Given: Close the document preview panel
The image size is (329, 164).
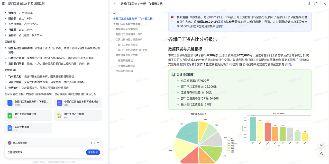Looking at the screenshot, I should (x=325, y=4).
